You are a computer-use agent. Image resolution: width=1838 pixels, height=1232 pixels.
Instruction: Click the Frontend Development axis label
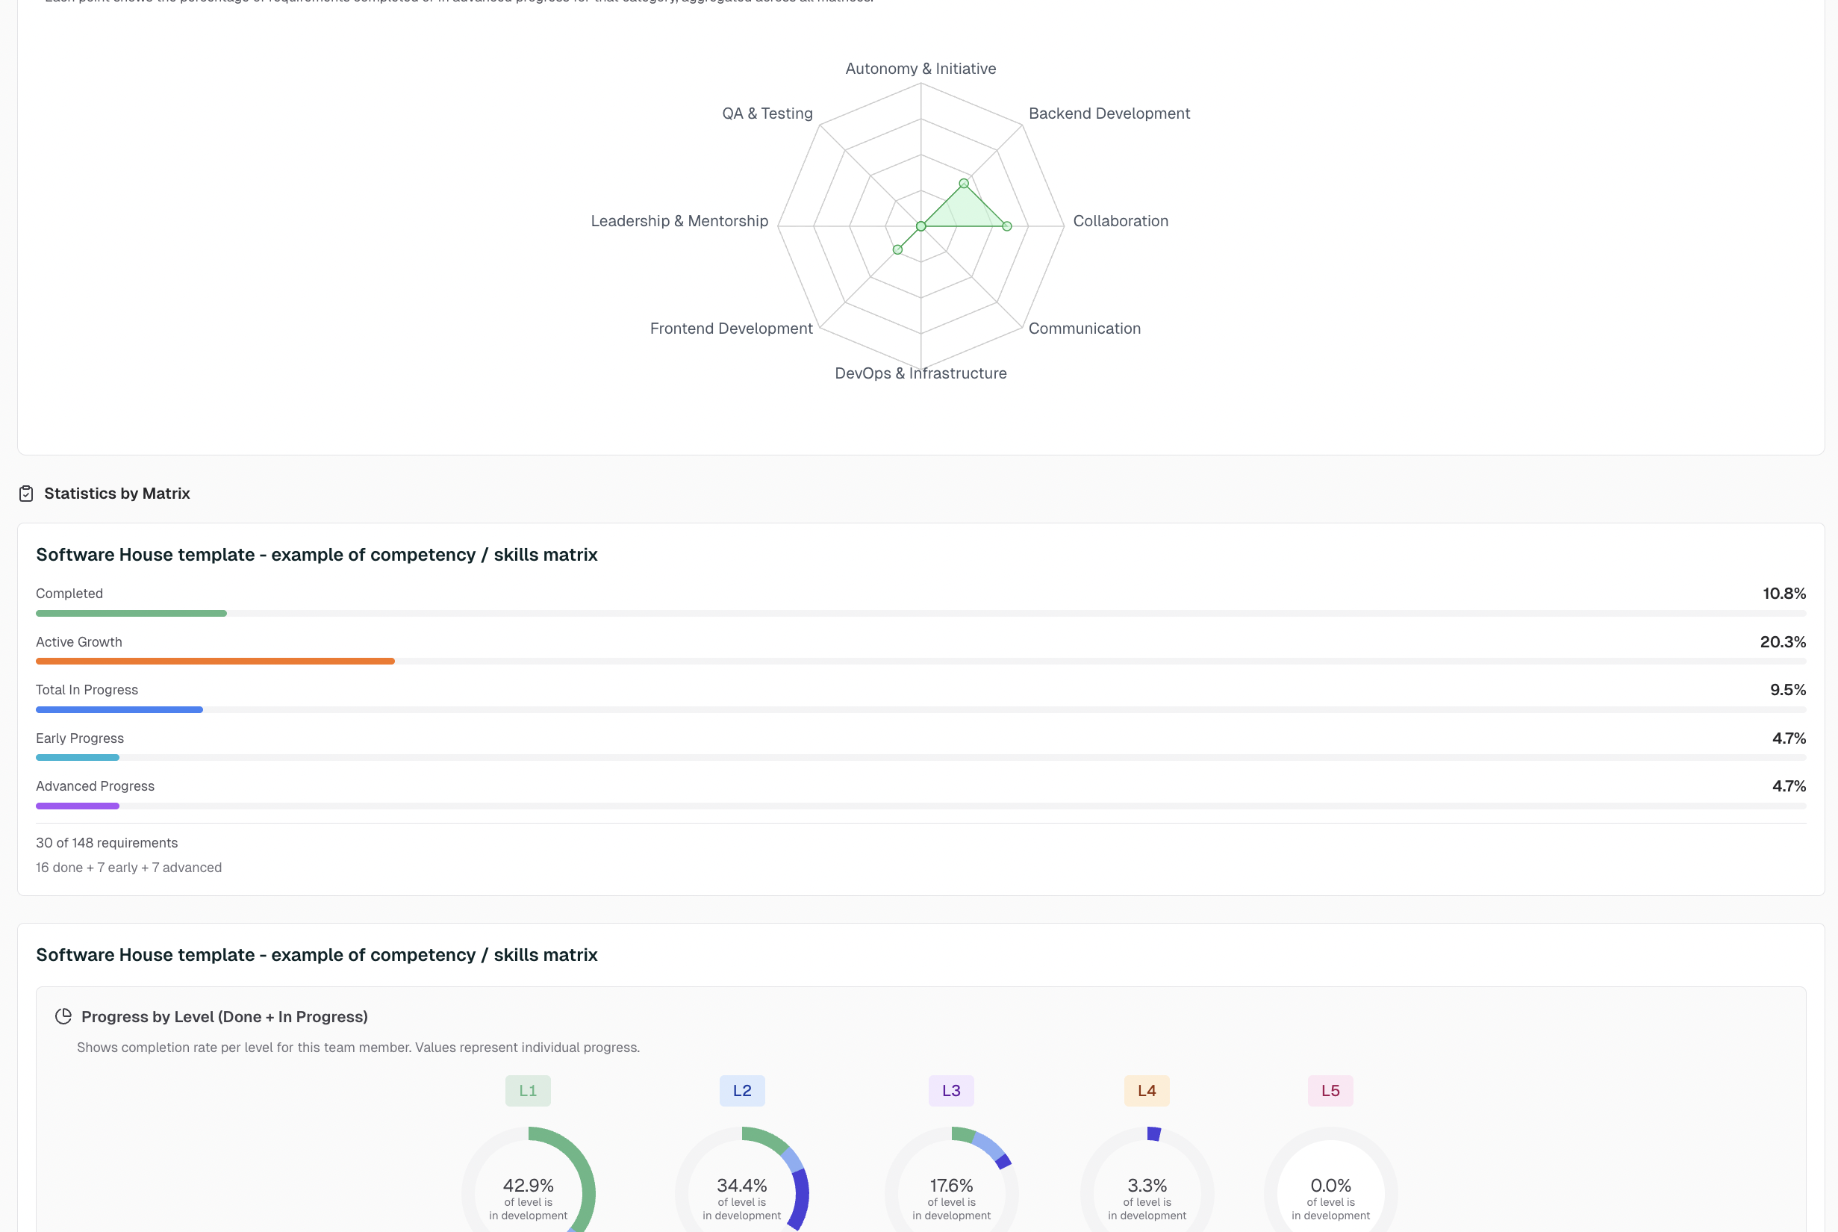pyautogui.click(x=732, y=329)
